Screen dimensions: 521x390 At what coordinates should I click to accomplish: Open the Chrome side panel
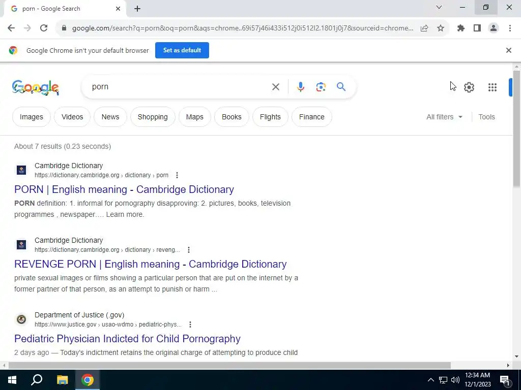(x=477, y=28)
